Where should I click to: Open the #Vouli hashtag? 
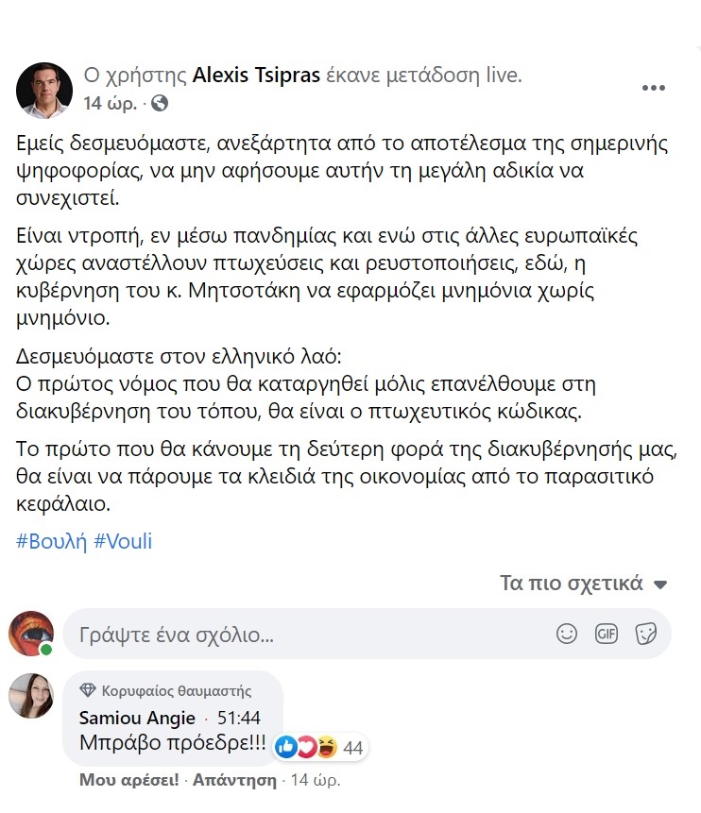coord(122,542)
